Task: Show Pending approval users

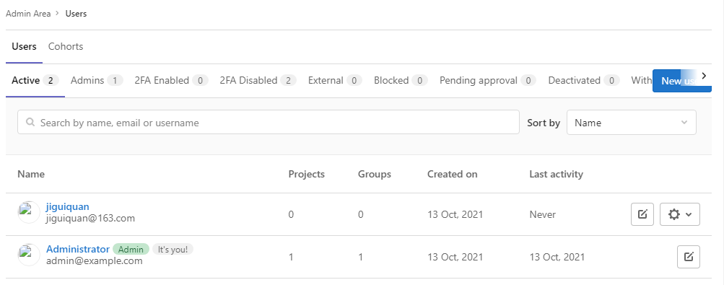Action: click(x=487, y=81)
